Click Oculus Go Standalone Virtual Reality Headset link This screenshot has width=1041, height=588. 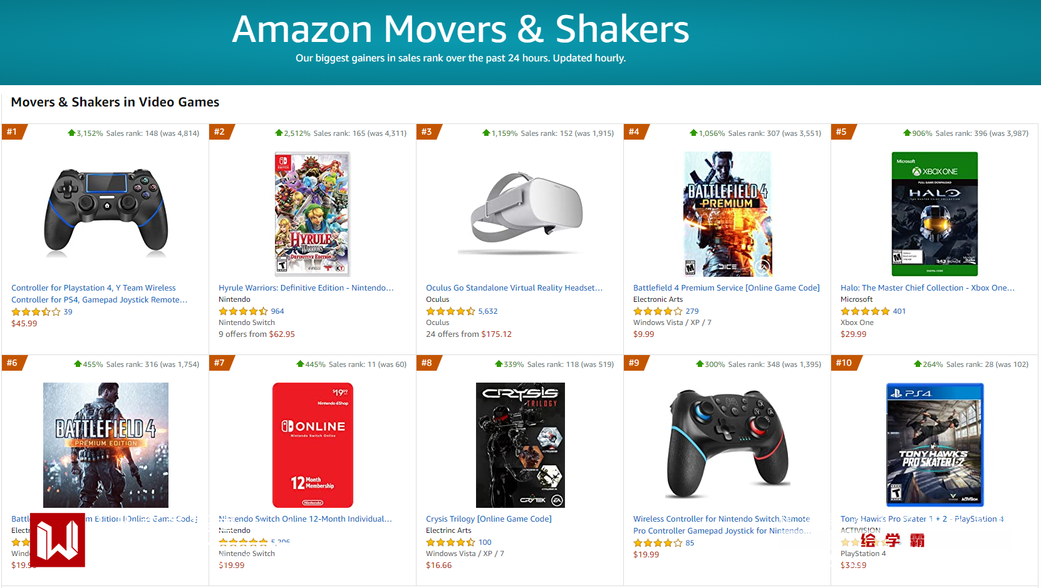pyautogui.click(x=514, y=288)
